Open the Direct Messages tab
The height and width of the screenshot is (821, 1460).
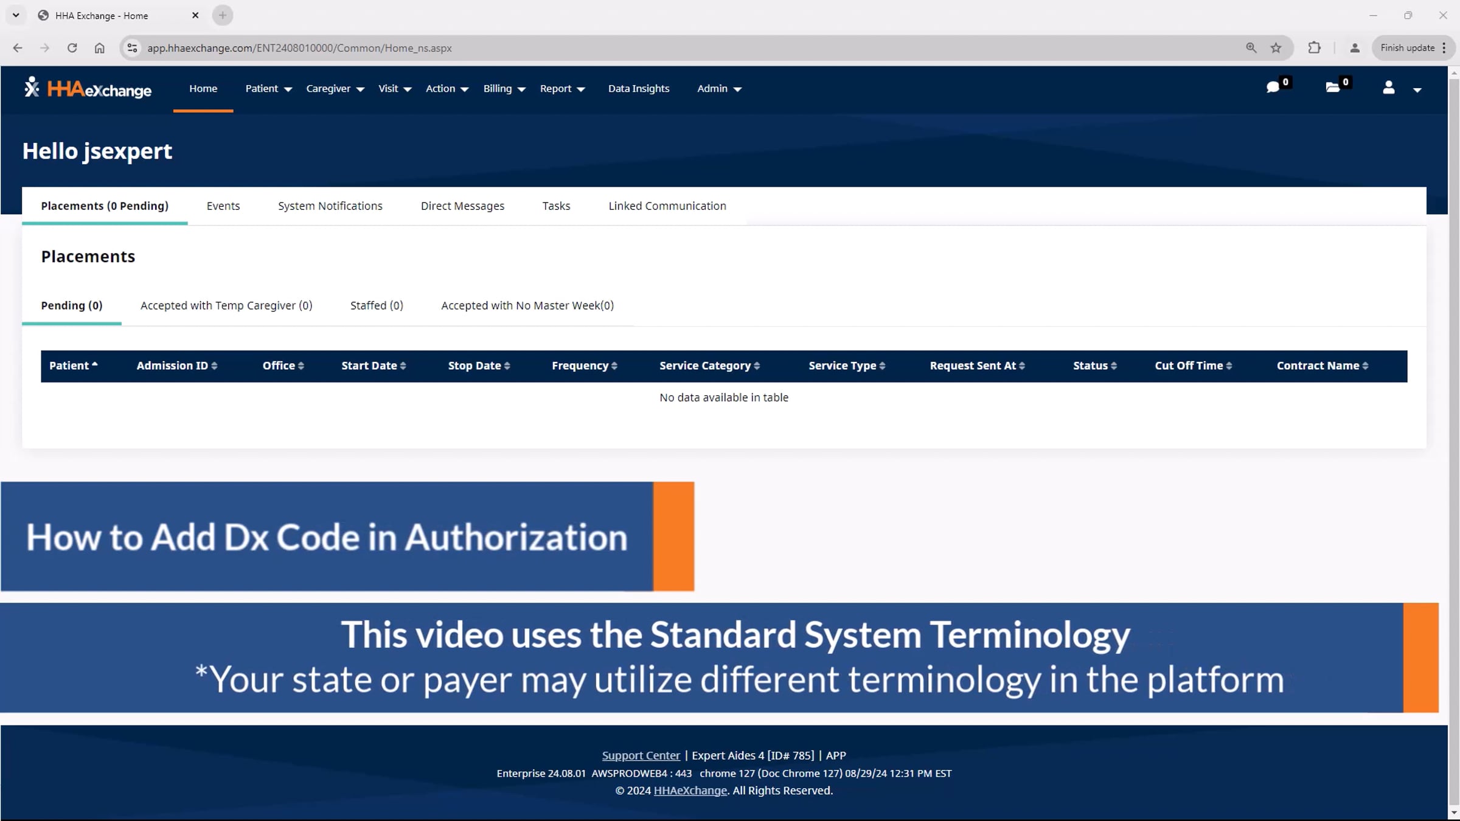point(462,206)
